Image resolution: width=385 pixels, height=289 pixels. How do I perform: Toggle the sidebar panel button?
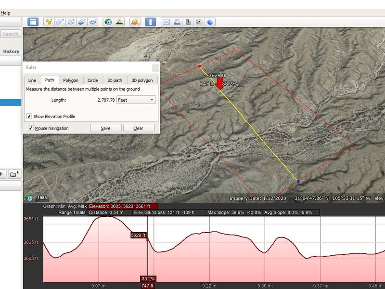click(x=33, y=22)
